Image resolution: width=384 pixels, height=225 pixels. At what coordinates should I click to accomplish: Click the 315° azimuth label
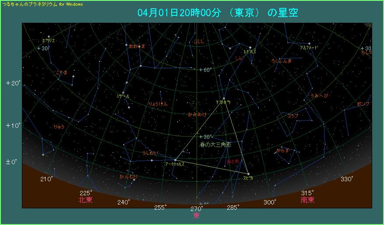307,193
